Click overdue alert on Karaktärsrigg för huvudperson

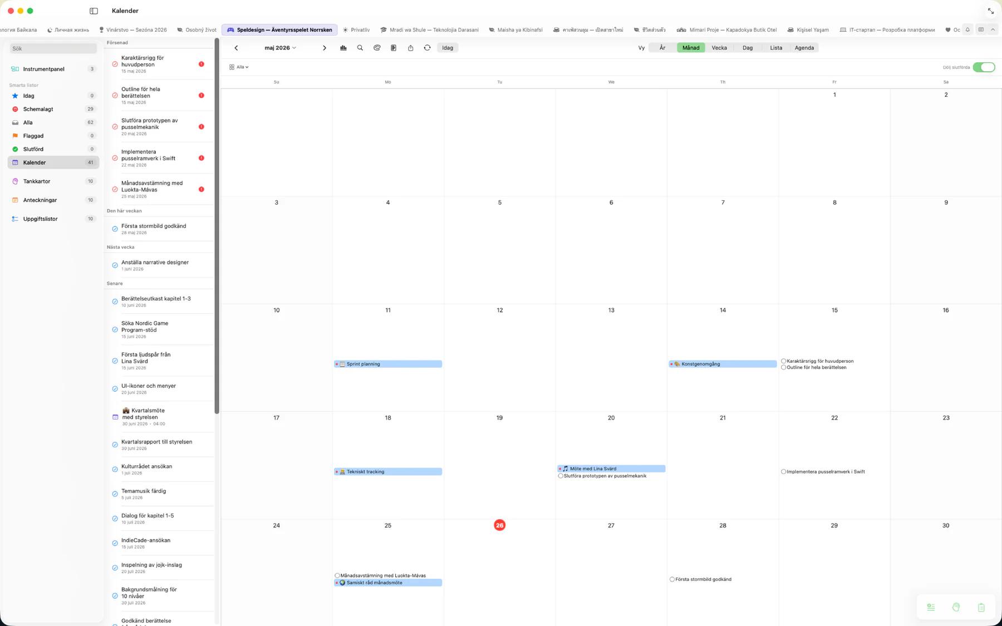pos(202,64)
